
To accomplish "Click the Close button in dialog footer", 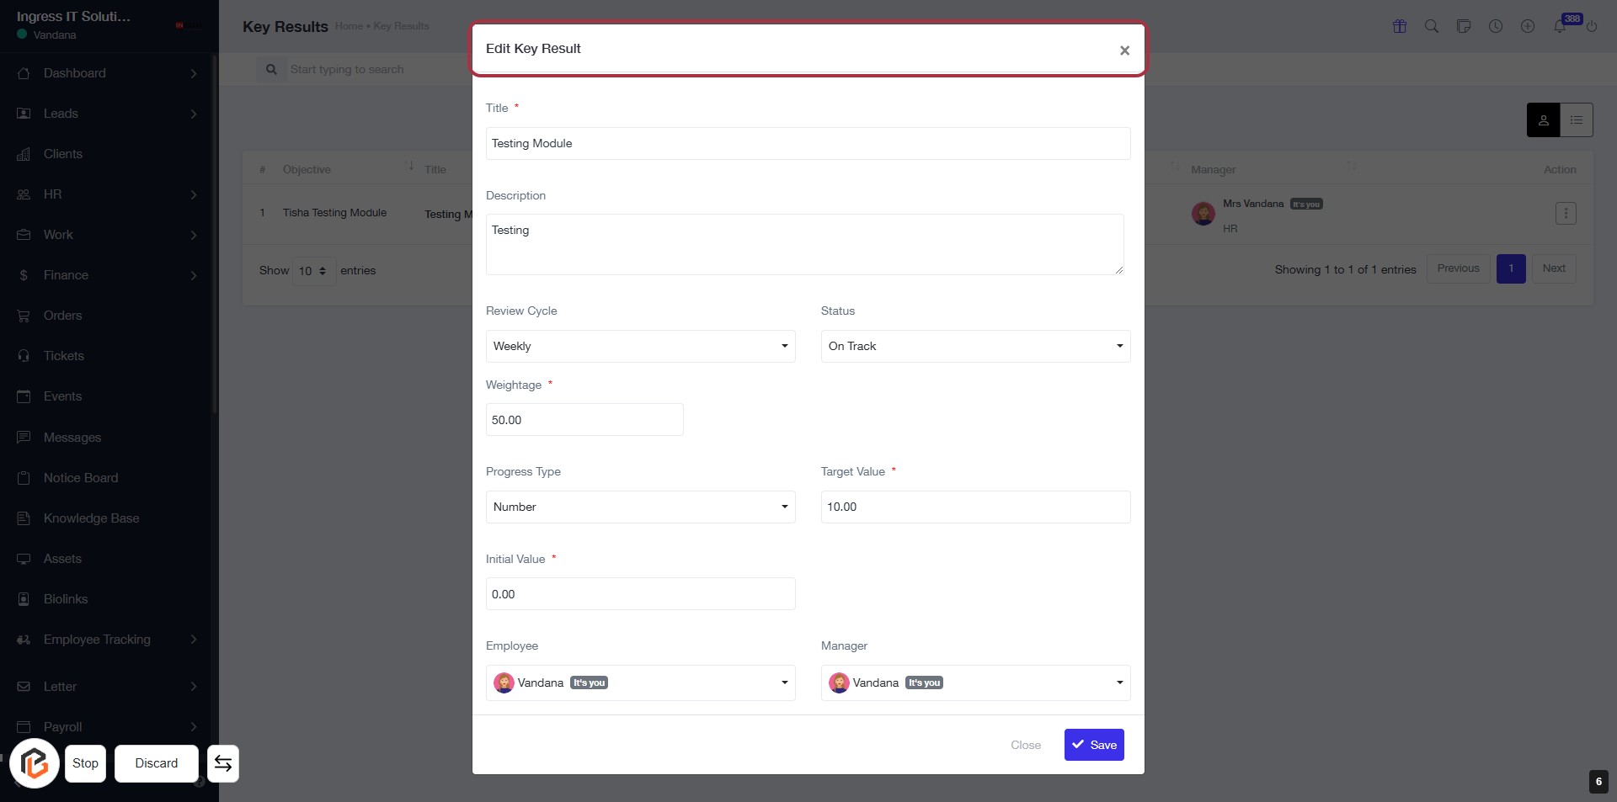I will [1025, 745].
